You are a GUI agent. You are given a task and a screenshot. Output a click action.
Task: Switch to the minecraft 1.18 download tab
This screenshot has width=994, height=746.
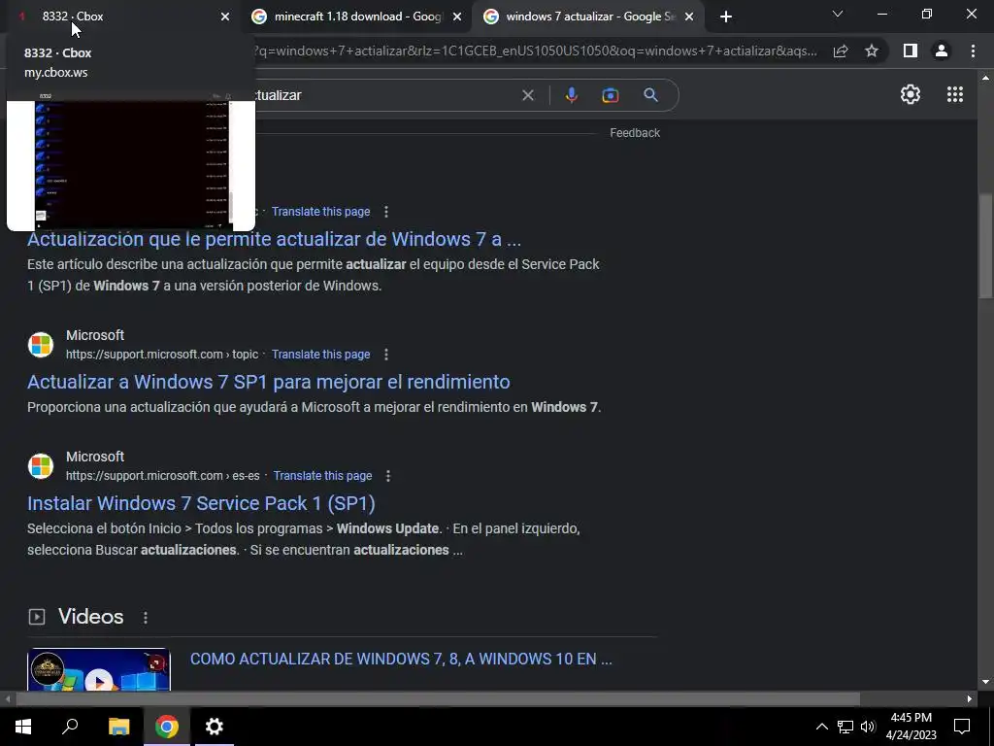357,17
